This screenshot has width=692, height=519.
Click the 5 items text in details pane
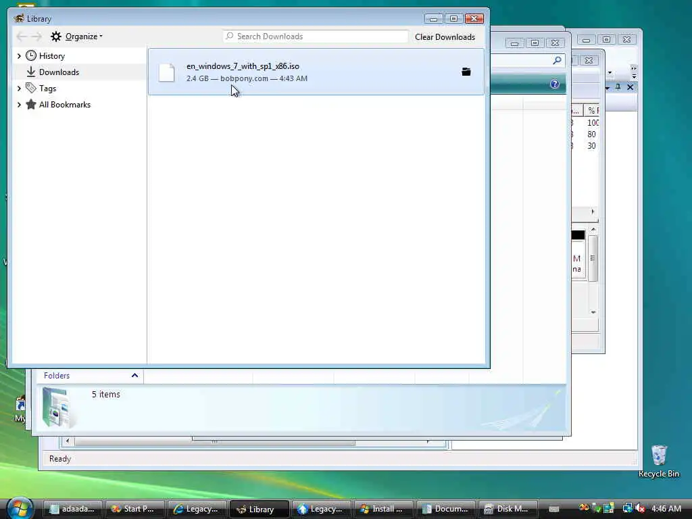click(106, 394)
